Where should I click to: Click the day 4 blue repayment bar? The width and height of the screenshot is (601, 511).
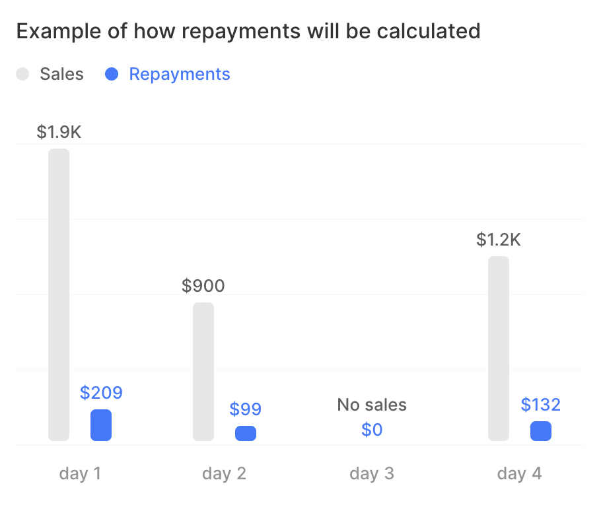541,431
